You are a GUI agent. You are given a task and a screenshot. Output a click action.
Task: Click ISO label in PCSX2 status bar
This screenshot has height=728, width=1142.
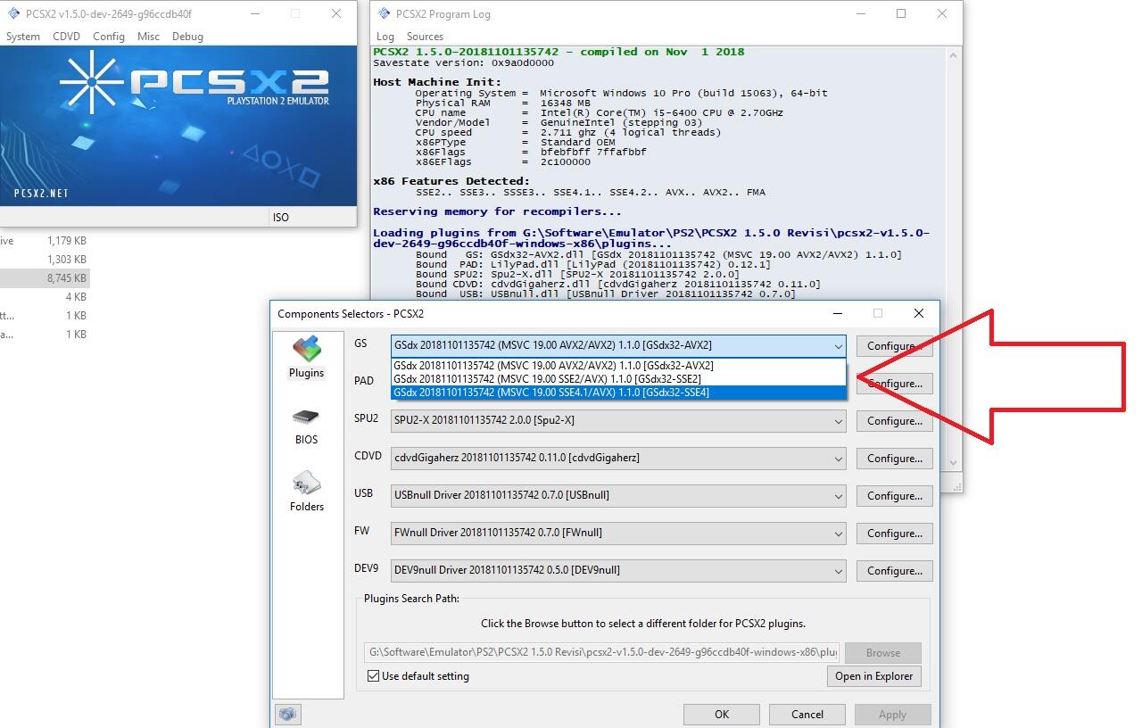281,218
